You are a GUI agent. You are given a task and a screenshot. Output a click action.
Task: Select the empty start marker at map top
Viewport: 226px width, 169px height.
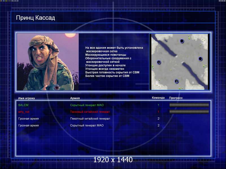tap(182, 41)
